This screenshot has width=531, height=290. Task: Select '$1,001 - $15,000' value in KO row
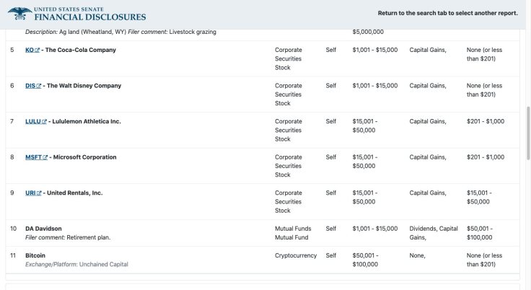(375, 50)
